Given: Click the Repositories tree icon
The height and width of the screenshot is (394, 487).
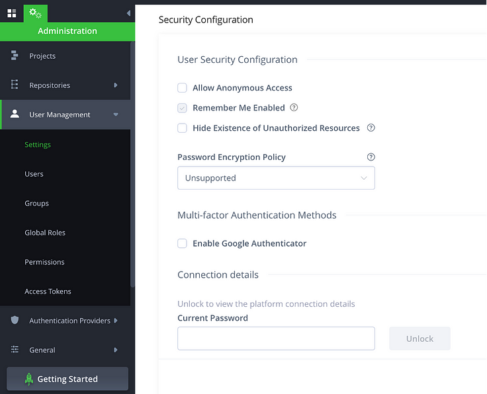Looking at the screenshot, I should coord(15,85).
